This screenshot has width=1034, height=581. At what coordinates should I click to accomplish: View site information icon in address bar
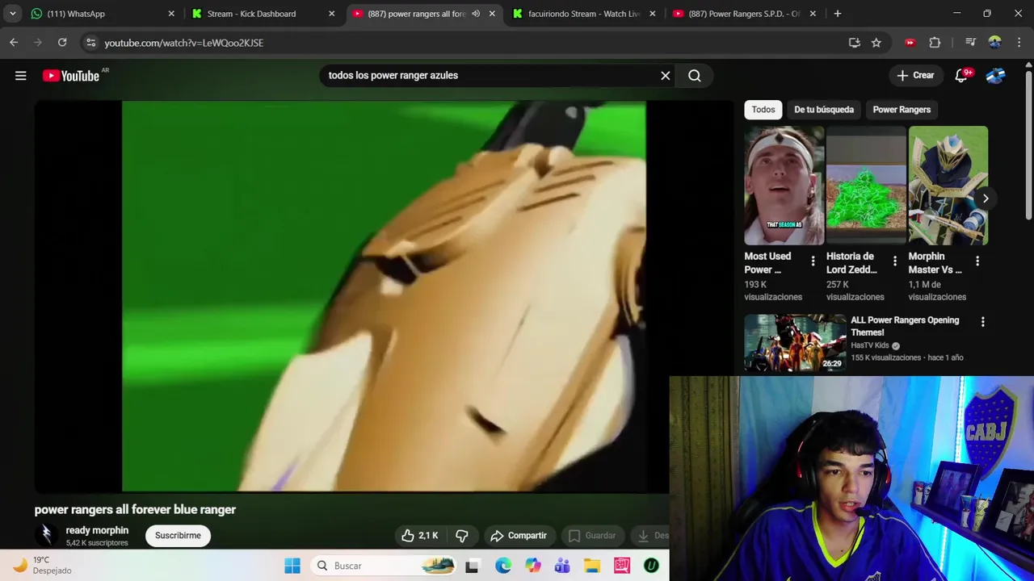(90, 43)
